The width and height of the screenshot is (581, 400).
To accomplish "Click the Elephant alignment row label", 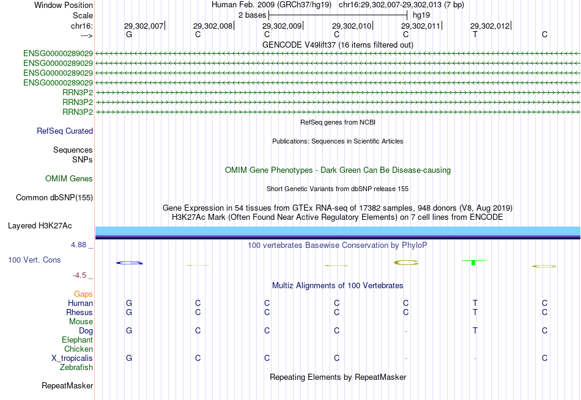I will [x=77, y=340].
